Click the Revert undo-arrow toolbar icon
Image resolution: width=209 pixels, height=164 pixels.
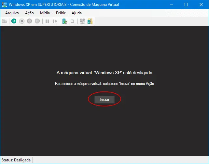(73, 21)
